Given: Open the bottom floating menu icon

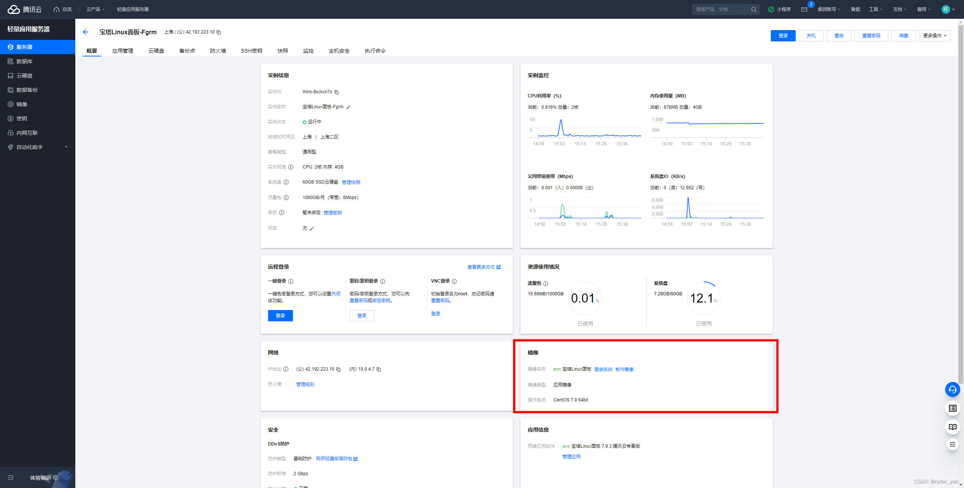Looking at the screenshot, I should coord(952,444).
